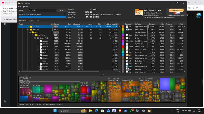Click the .msi Windows Installer icon
204x114 pixels.
pos(127,67)
